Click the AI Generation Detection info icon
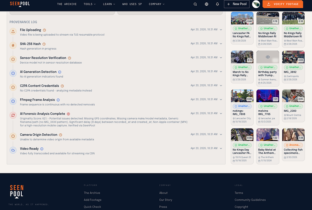Viewport: 312px width, 210px height. [x=13, y=73]
